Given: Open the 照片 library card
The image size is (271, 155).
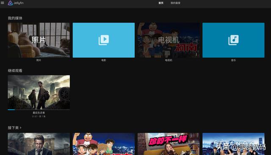Looking at the screenshot, I should pyautogui.click(x=39, y=40).
